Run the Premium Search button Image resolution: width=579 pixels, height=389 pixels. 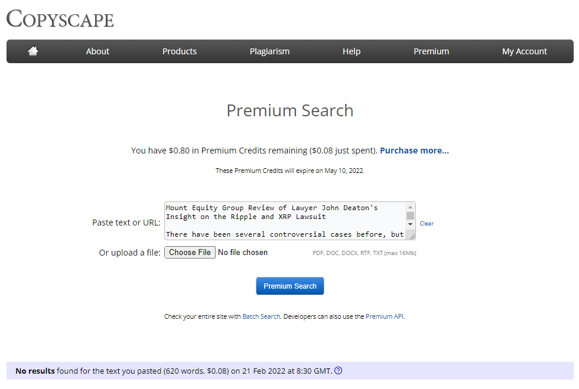pos(290,286)
